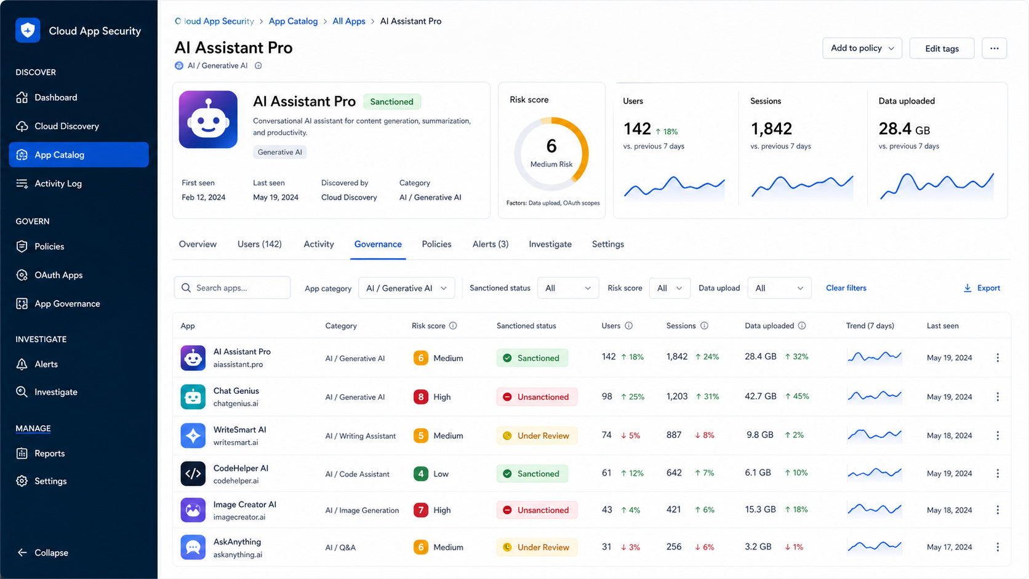Click the Cloud App Security shield logo
This screenshot has height=579, width=1029.
pyautogui.click(x=28, y=30)
